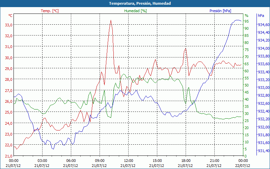Click the "932,00" pressure axis value

click(264, 127)
